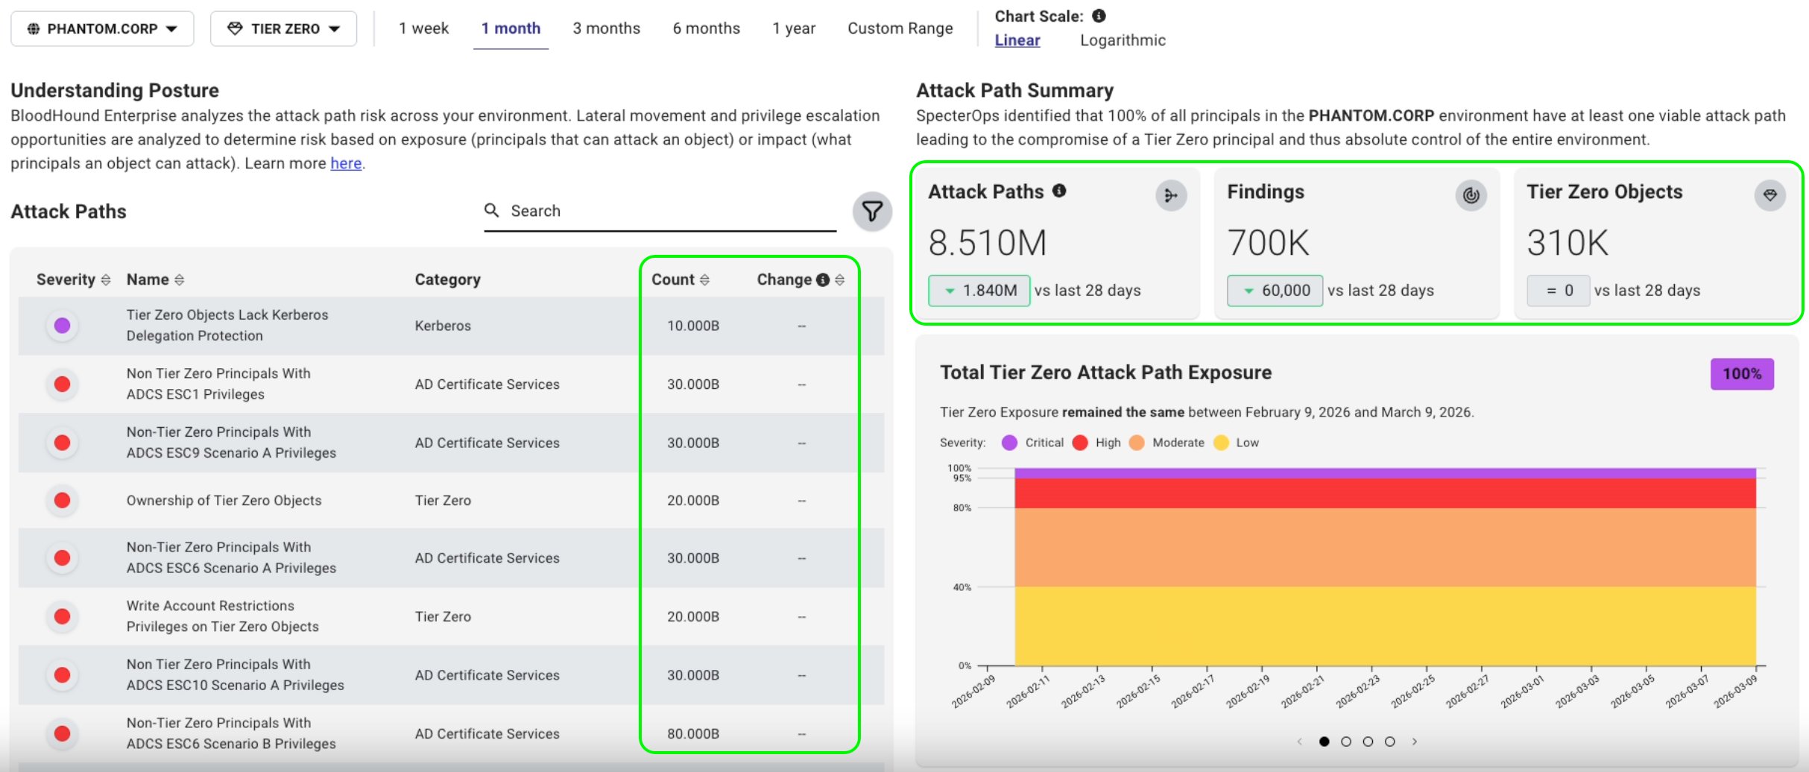This screenshot has height=772, width=1809.
Task: Go to previous chart with left chevron
Action: [1300, 741]
